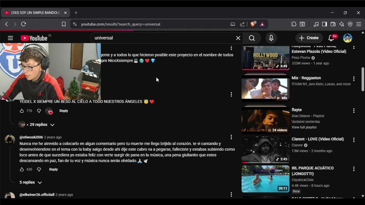Open options for flayte playlist

(x=354, y=110)
